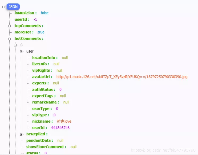
Task: Click the blue JSON root badge
Action: 13,7
